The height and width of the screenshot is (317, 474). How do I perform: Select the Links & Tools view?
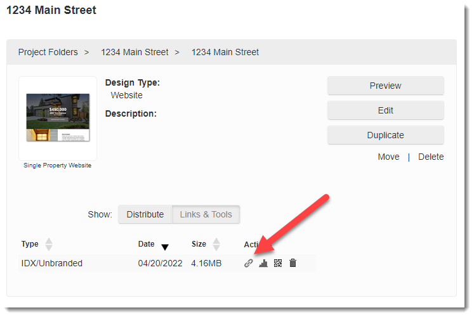point(206,214)
